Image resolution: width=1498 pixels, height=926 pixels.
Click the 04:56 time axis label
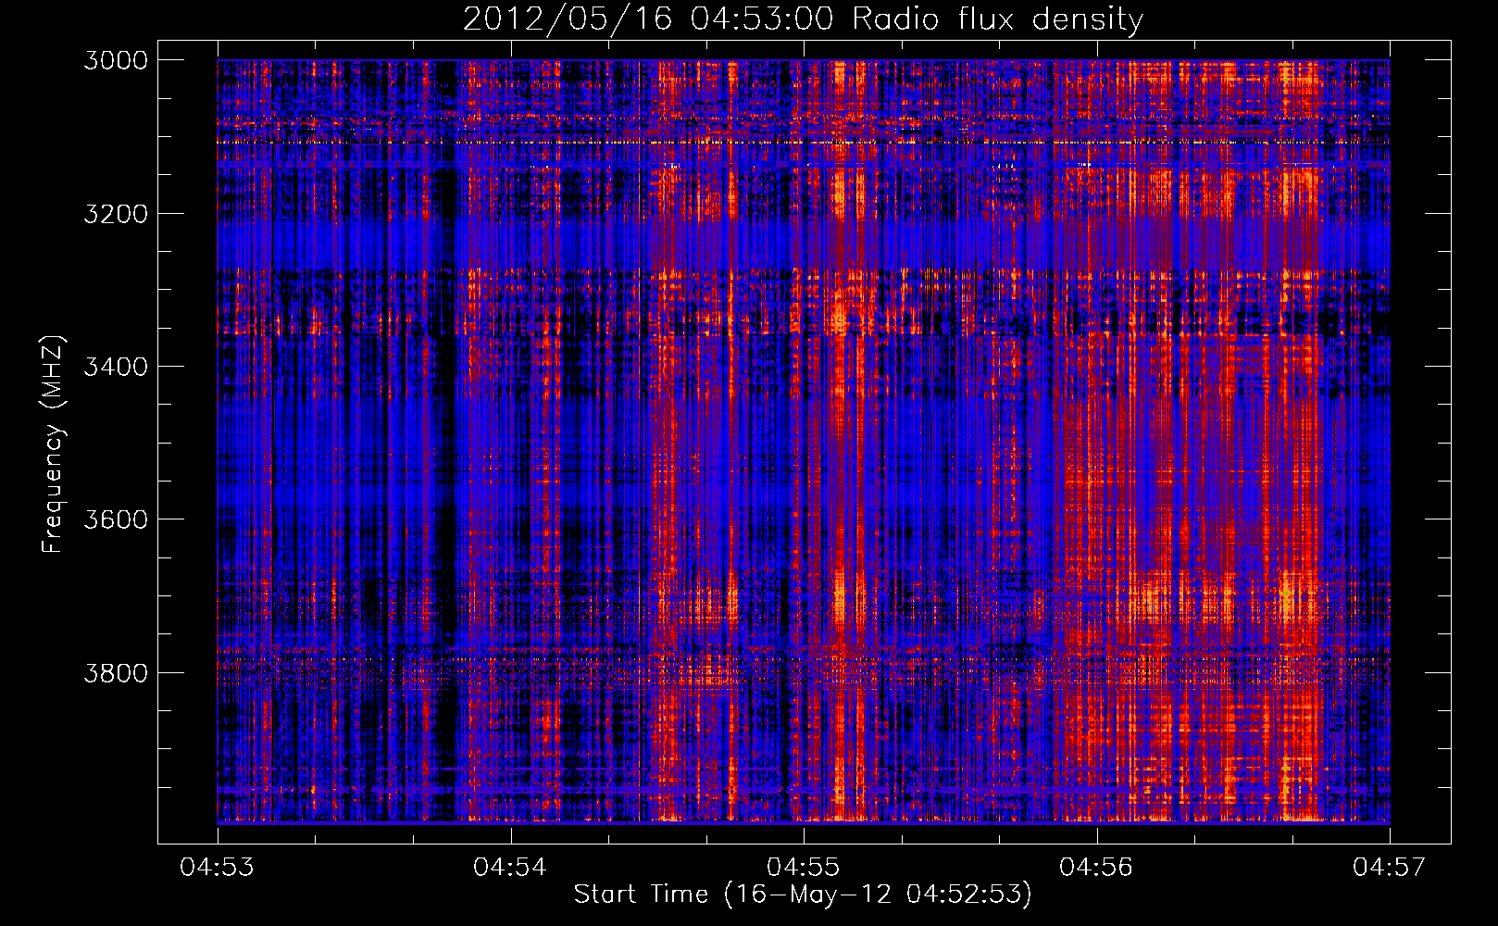tap(1096, 867)
